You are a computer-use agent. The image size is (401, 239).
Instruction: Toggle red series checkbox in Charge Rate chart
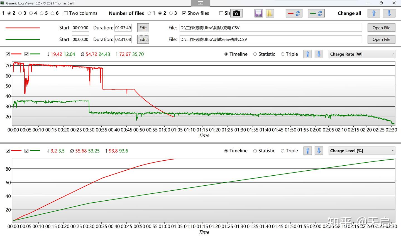[8, 54]
